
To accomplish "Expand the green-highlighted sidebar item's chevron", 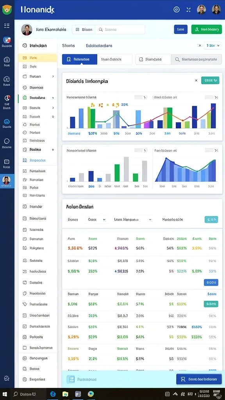I will (x=53, y=98).
